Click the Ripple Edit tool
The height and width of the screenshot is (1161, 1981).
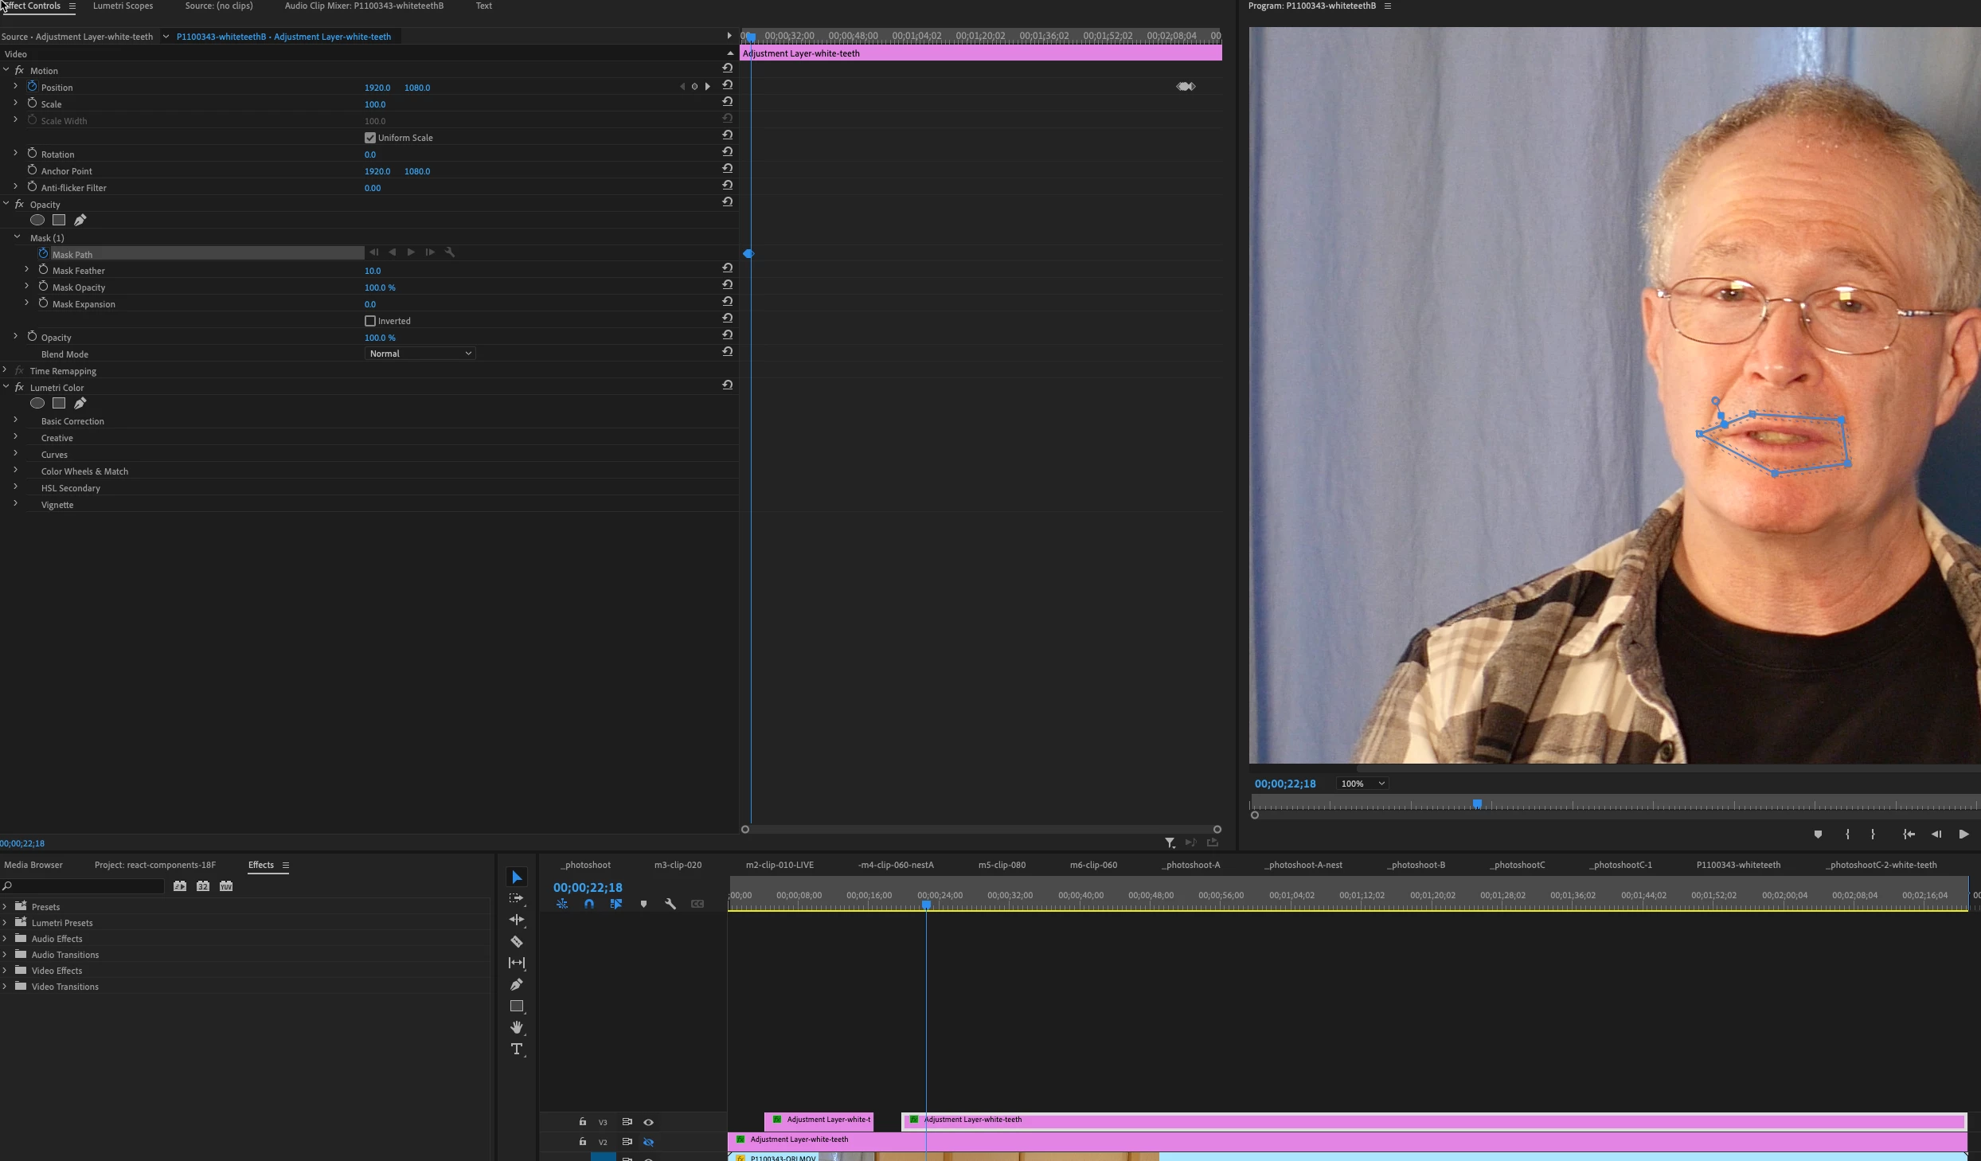pyautogui.click(x=517, y=920)
